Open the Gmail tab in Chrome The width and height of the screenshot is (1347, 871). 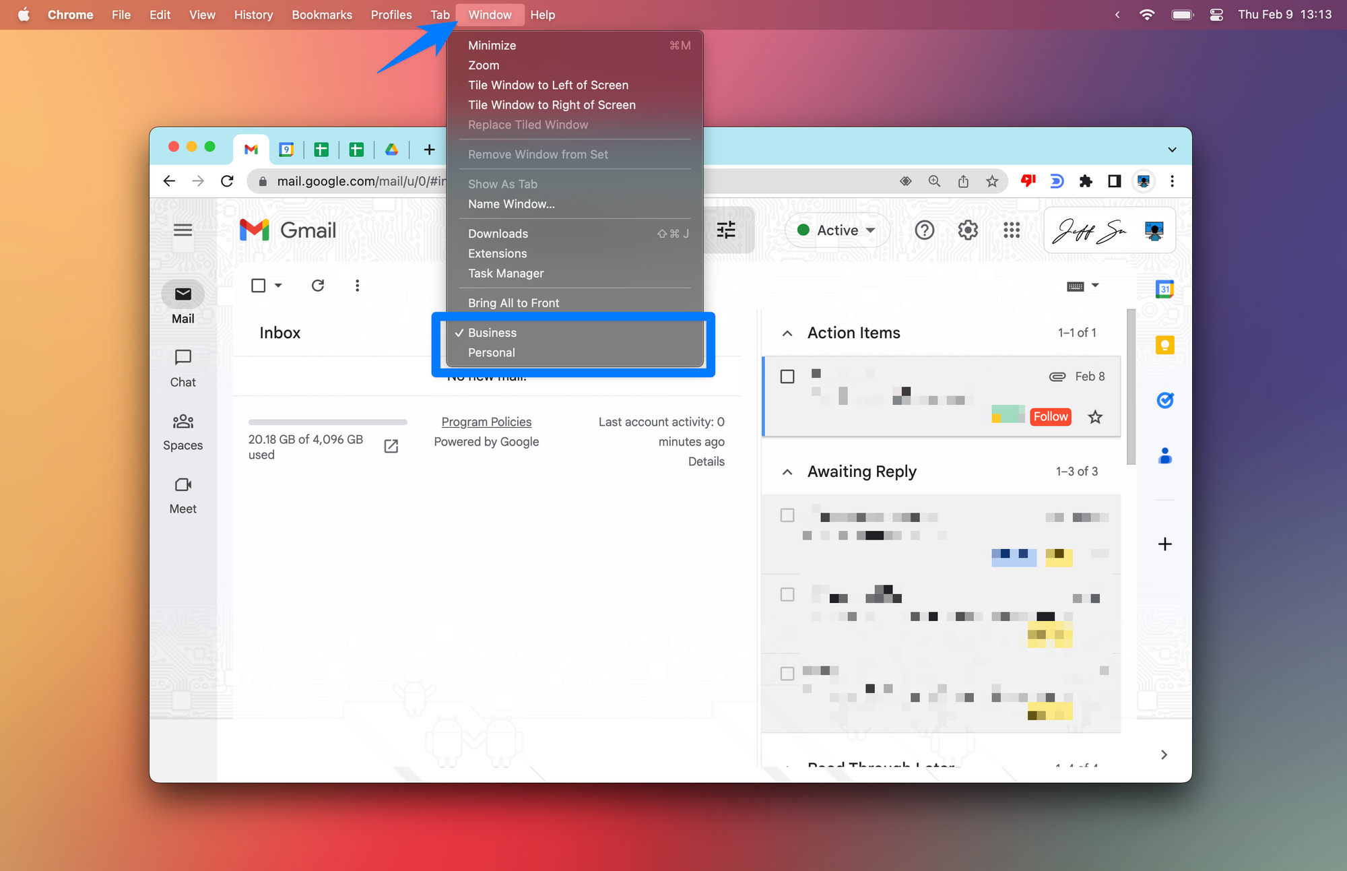[251, 150]
